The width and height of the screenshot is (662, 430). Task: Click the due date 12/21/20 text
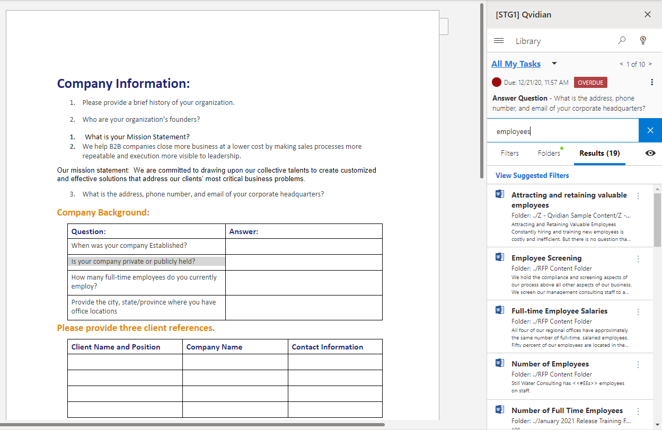[x=536, y=82]
